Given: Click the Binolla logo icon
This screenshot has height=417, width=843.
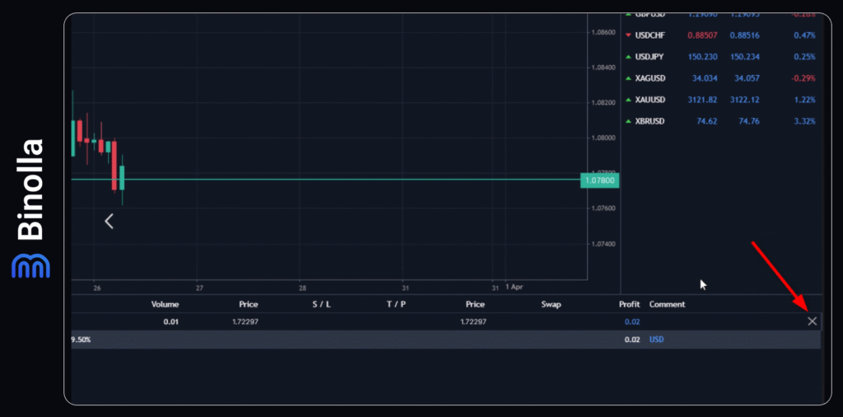Looking at the screenshot, I should pos(30,265).
